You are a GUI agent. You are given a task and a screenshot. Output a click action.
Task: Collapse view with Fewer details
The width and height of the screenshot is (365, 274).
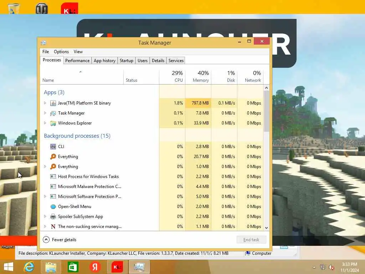[60, 240]
